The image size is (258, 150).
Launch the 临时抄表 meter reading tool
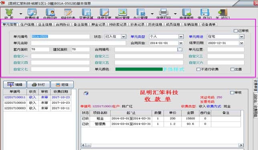(x=68, y=14)
